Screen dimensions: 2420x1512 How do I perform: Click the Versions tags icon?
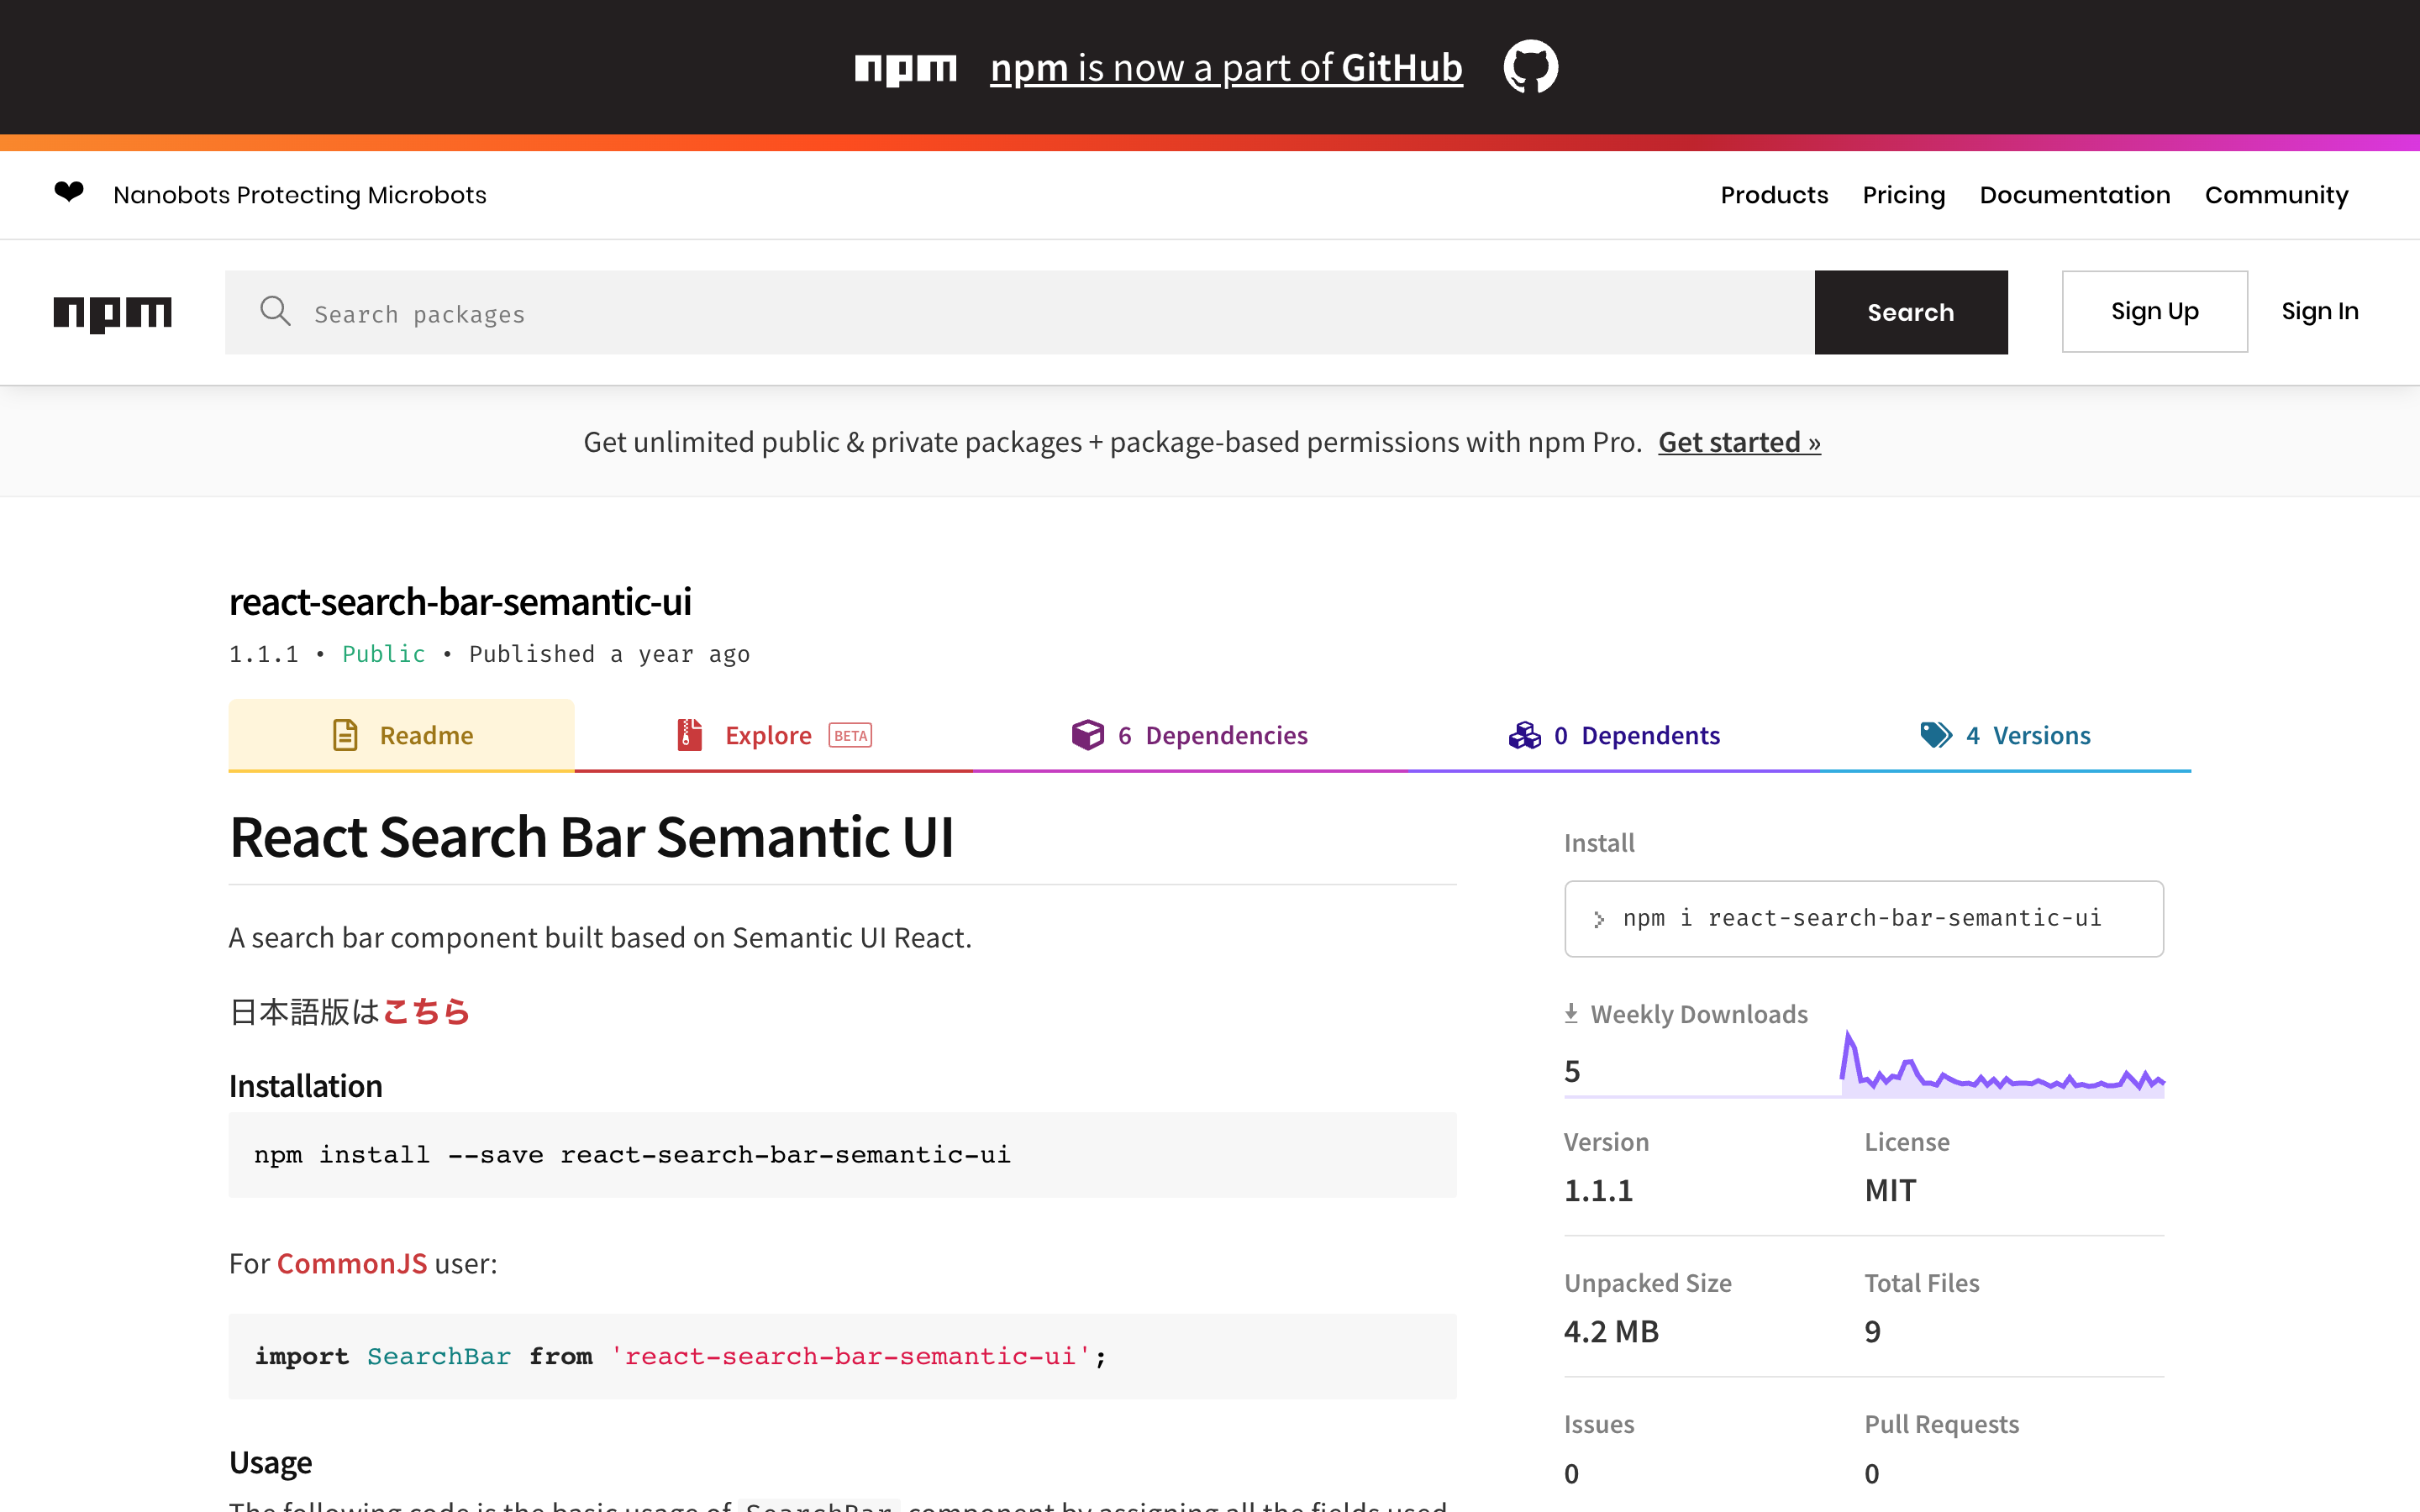[x=1936, y=735]
